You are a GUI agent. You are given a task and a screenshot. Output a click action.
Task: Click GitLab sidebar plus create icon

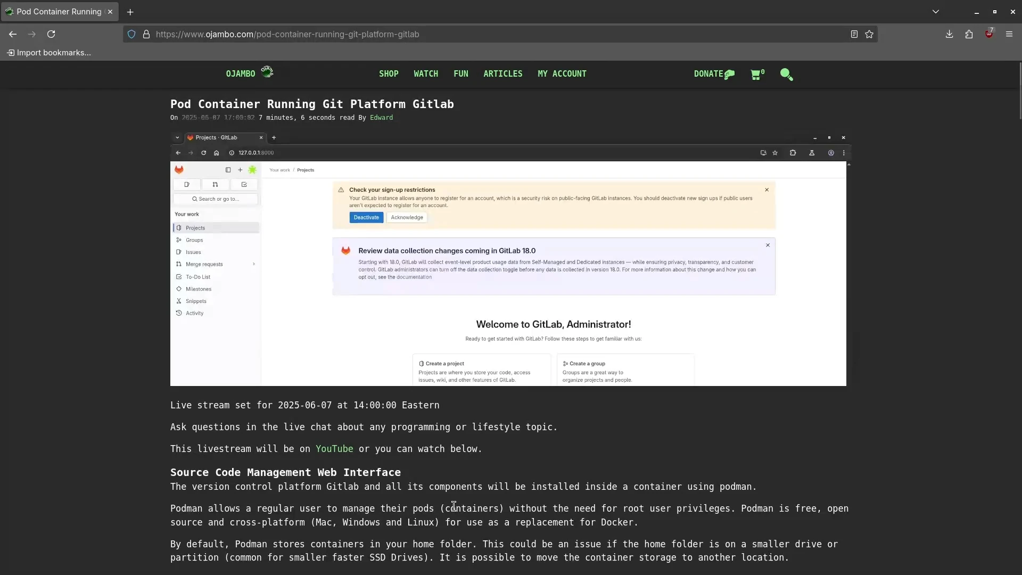pos(240,170)
